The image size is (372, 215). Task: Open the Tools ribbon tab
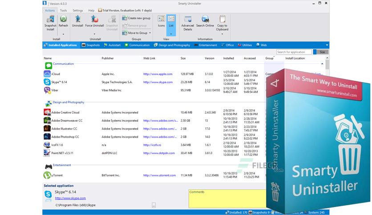63,10
